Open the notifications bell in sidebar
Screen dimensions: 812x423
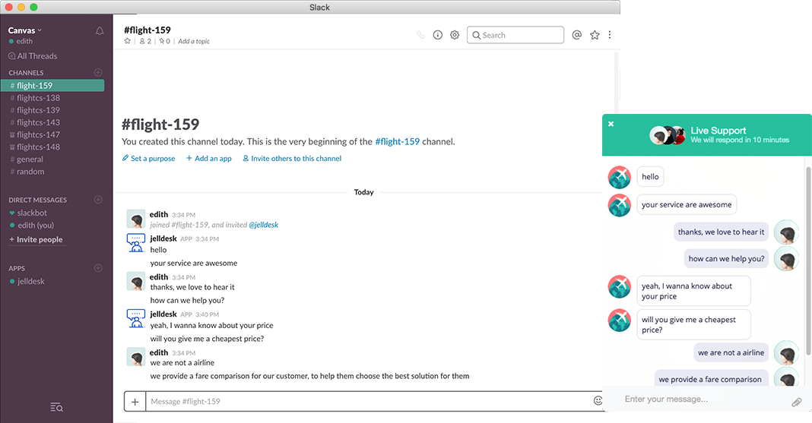(100, 31)
